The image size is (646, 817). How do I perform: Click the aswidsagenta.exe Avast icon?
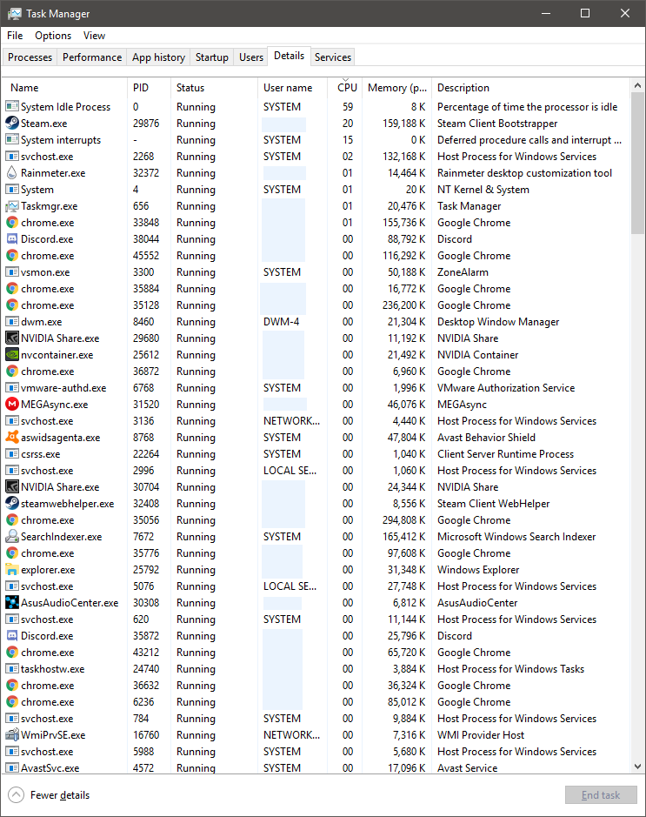point(12,437)
